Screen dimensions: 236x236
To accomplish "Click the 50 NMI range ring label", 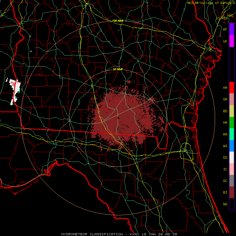I will pos(118,69).
